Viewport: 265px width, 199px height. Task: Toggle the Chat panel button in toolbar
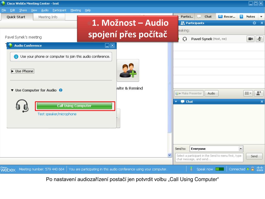click(205, 17)
